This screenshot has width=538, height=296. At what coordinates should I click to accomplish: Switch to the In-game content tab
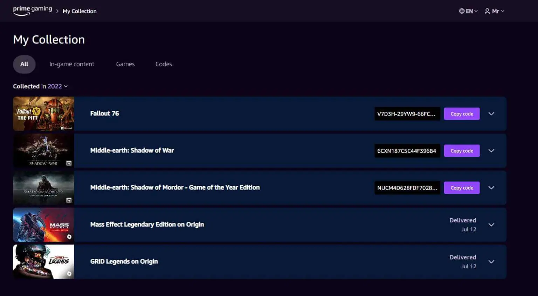[x=72, y=64]
